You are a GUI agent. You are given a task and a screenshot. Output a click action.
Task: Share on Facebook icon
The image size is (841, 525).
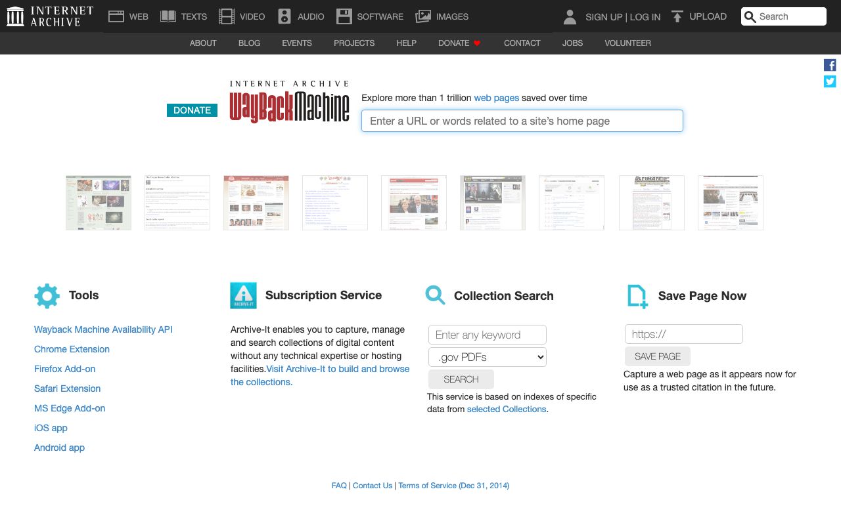click(x=830, y=65)
